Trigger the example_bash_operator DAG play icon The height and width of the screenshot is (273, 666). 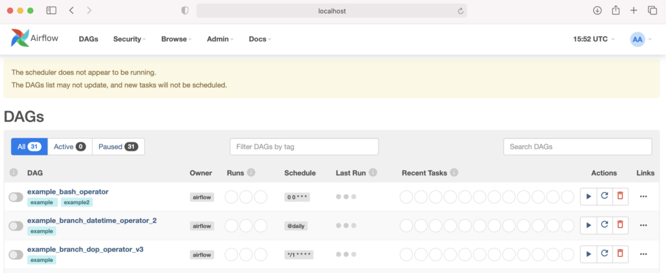coord(588,196)
